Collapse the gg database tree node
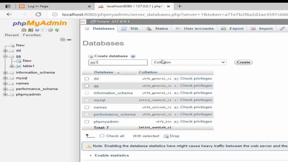The width and height of the screenshot is (288, 162). (x=5, y=56)
